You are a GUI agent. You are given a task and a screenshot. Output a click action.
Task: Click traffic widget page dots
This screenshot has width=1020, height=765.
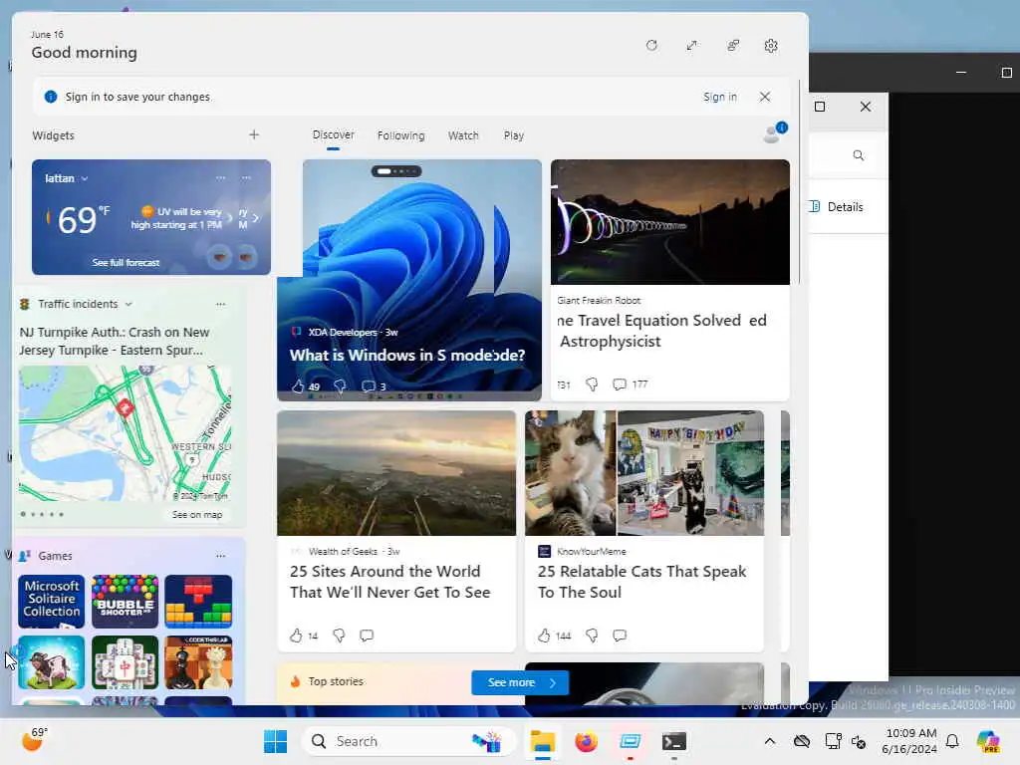42,514
